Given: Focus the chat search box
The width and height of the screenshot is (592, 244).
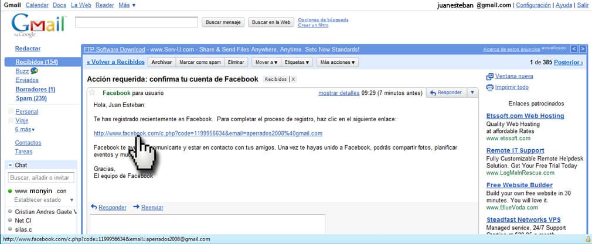Looking at the screenshot, I should 41,177.
